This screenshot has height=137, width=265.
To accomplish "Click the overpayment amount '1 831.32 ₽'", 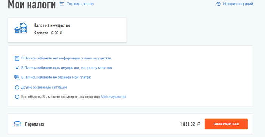I will click(x=190, y=124).
